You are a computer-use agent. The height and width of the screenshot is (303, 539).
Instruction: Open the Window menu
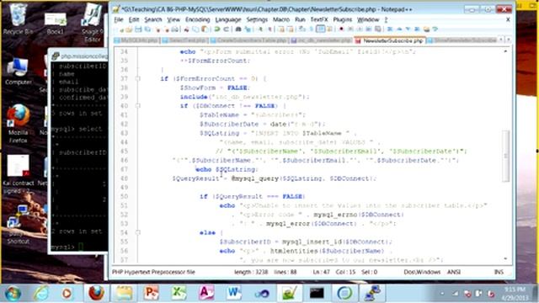(x=368, y=19)
